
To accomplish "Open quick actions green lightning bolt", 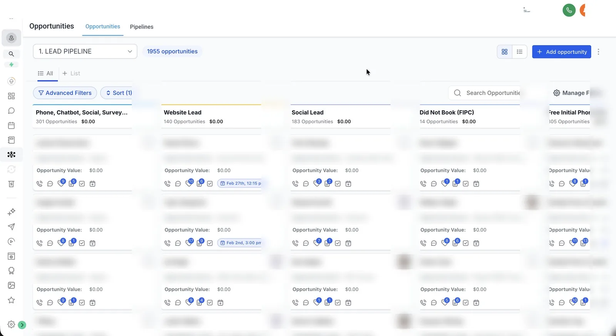I will [x=12, y=64].
